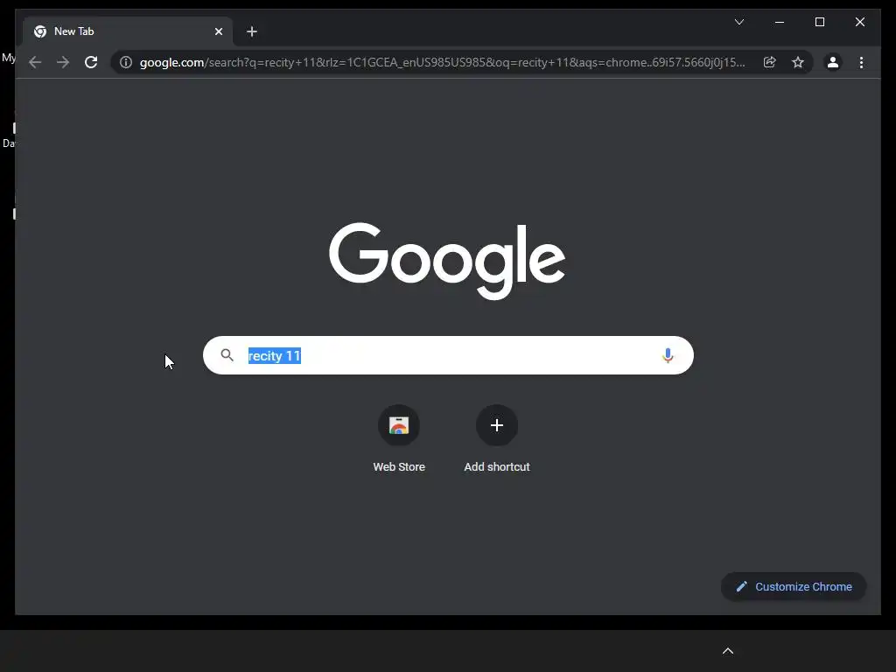Screen dimensions: 896x672
Task: Show hidden icons chevron in taskbar
Action: pos(728,651)
